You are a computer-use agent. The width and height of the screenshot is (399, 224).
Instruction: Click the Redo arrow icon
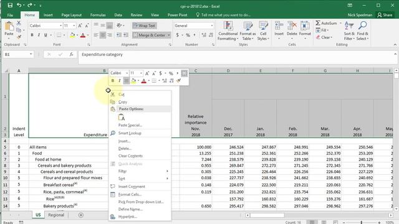[30, 5]
